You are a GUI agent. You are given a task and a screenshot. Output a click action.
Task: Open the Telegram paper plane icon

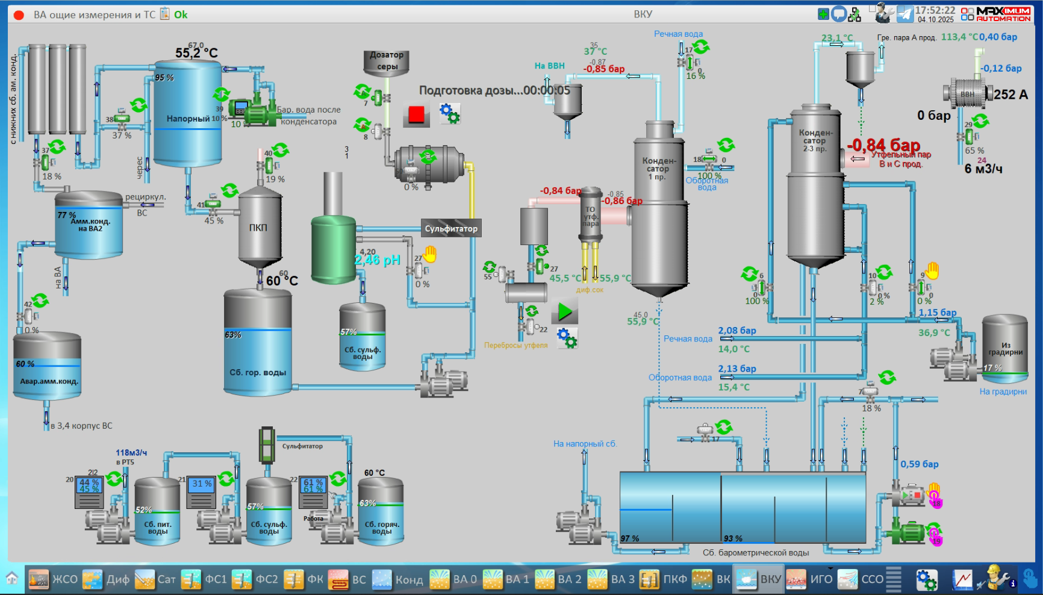tap(904, 14)
